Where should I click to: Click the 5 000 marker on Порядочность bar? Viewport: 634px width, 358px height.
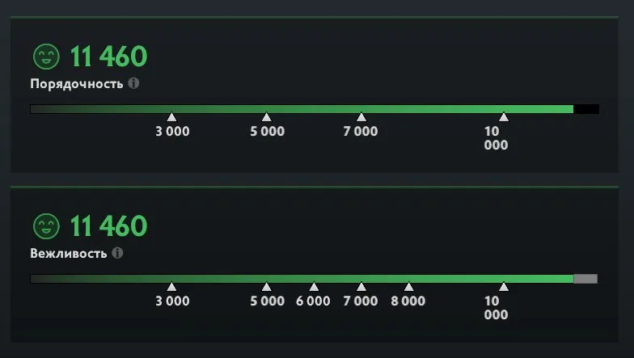click(x=267, y=117)
